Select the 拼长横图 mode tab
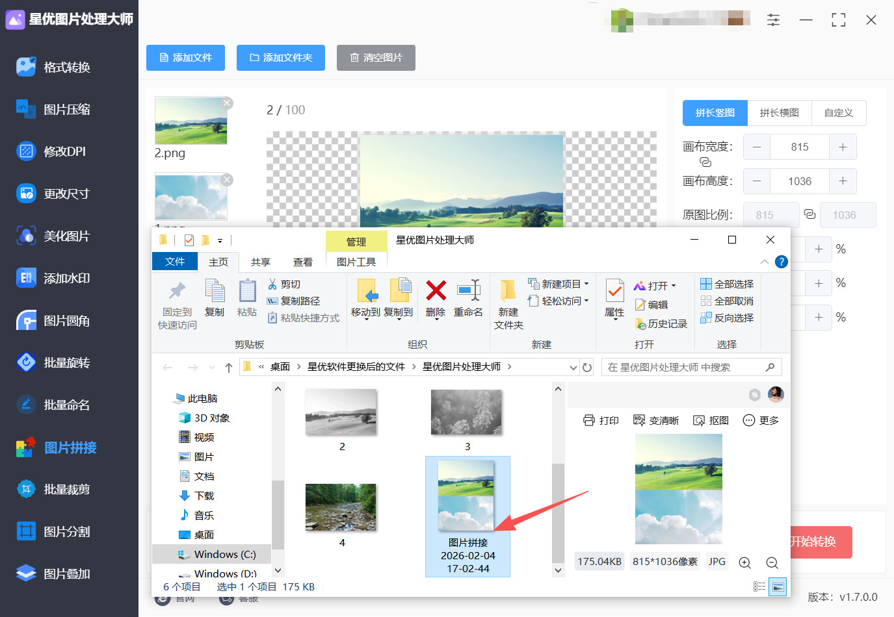Screen dimensions: 894x617 coord(780,113)
